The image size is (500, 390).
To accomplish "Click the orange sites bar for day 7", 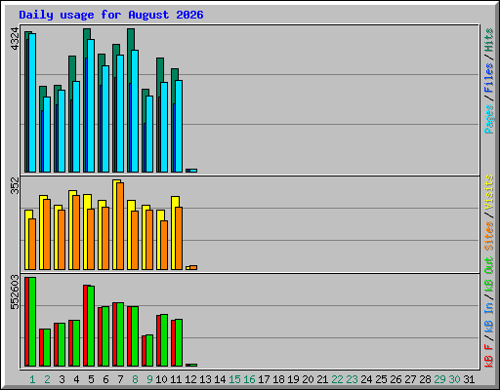I will point(120,226).
